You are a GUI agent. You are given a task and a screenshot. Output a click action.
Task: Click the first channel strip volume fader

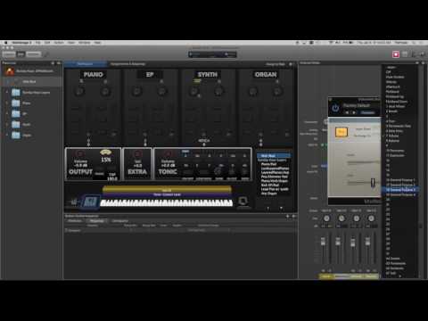click(x=323, y=242)
